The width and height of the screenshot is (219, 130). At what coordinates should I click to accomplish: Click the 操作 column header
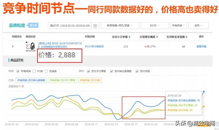pyautogui.click(x=201, y=37)
